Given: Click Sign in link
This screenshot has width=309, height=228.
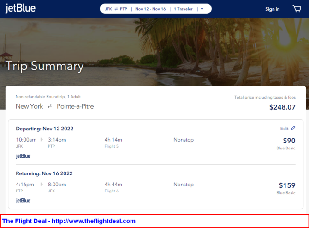Looking at the screenshot, I should coord(273,9).
